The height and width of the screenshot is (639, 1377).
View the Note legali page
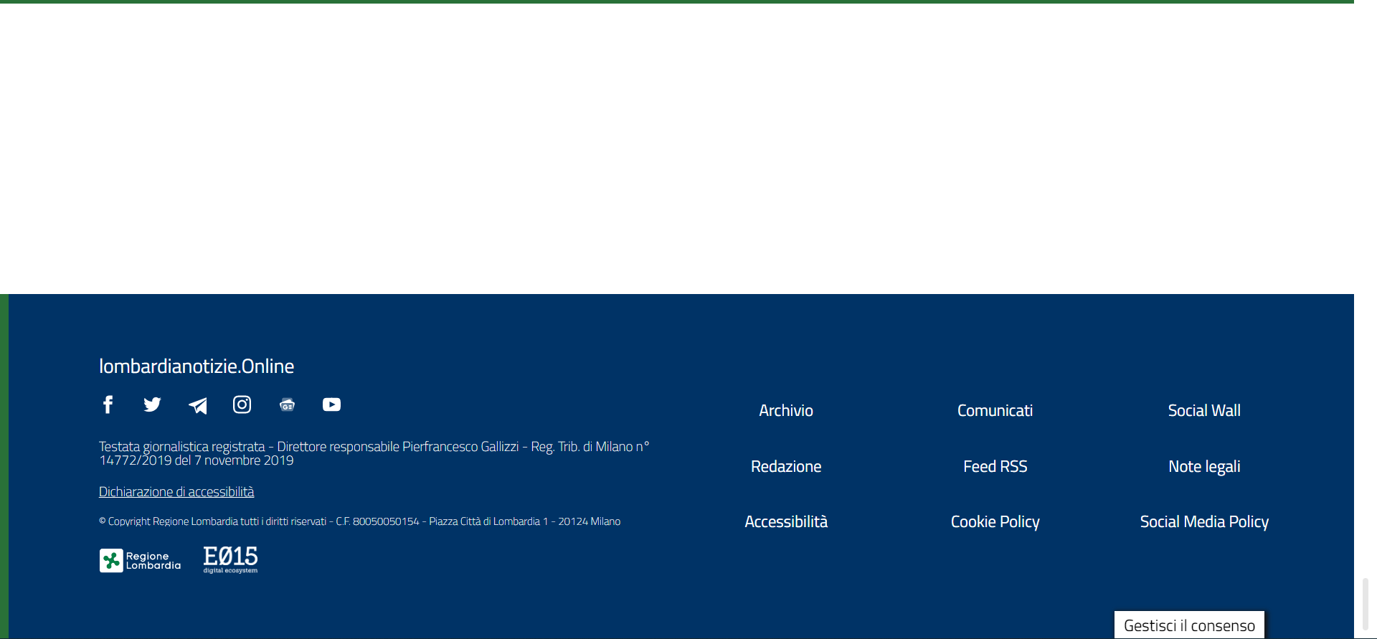tap(1204, 467)
